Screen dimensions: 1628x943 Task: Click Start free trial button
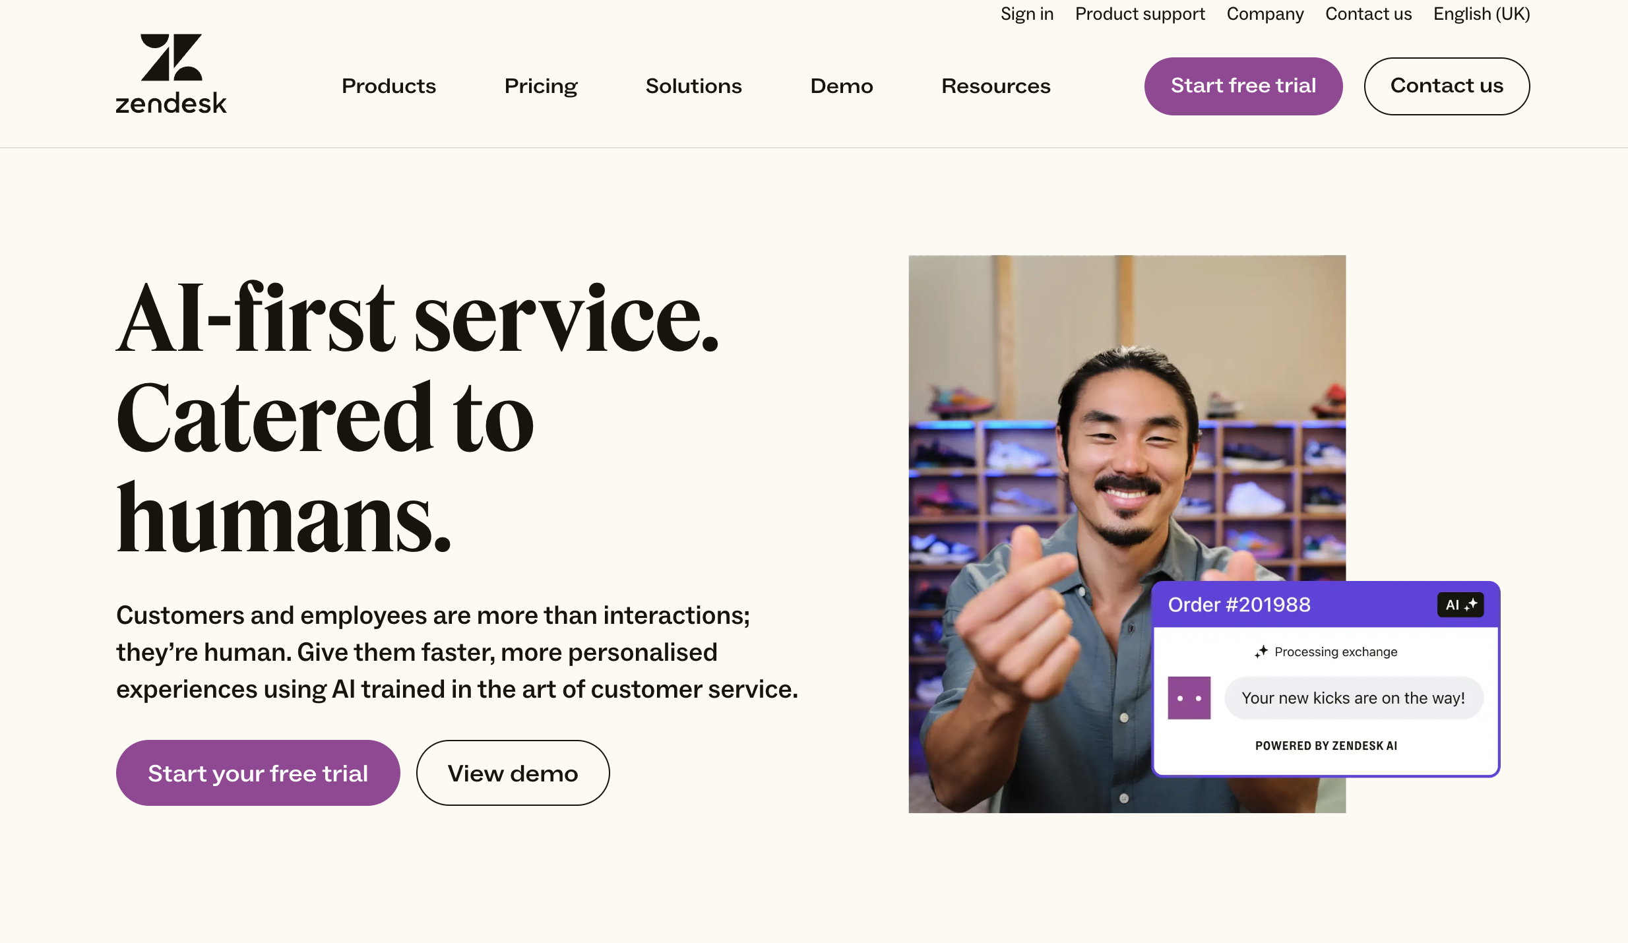[1243, 85]
